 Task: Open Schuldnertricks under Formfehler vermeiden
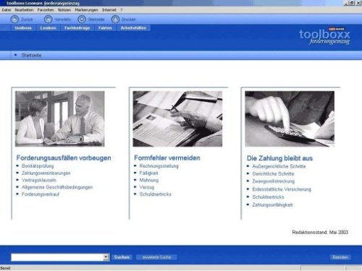click(x=156, y=194)
